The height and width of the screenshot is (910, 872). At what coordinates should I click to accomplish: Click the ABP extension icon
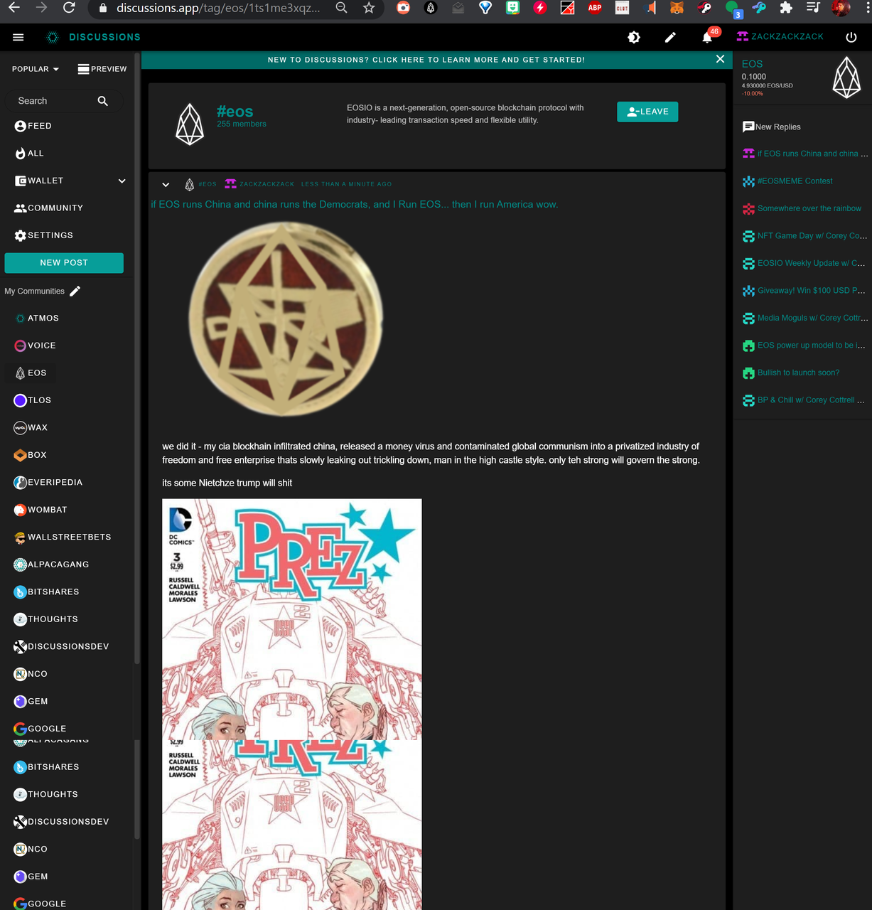(x=595, y=8)
